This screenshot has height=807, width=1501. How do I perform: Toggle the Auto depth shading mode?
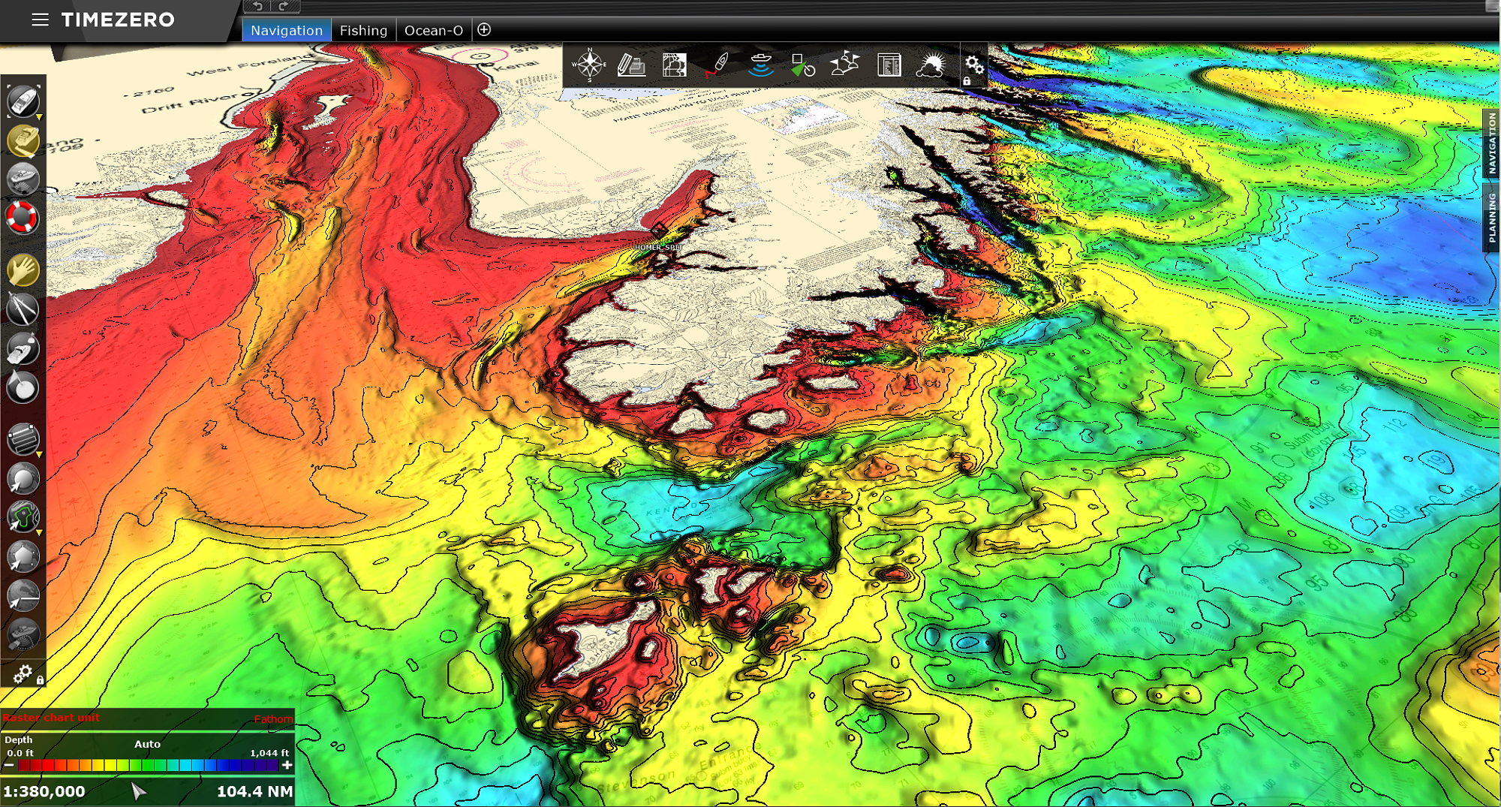point(147,744)
